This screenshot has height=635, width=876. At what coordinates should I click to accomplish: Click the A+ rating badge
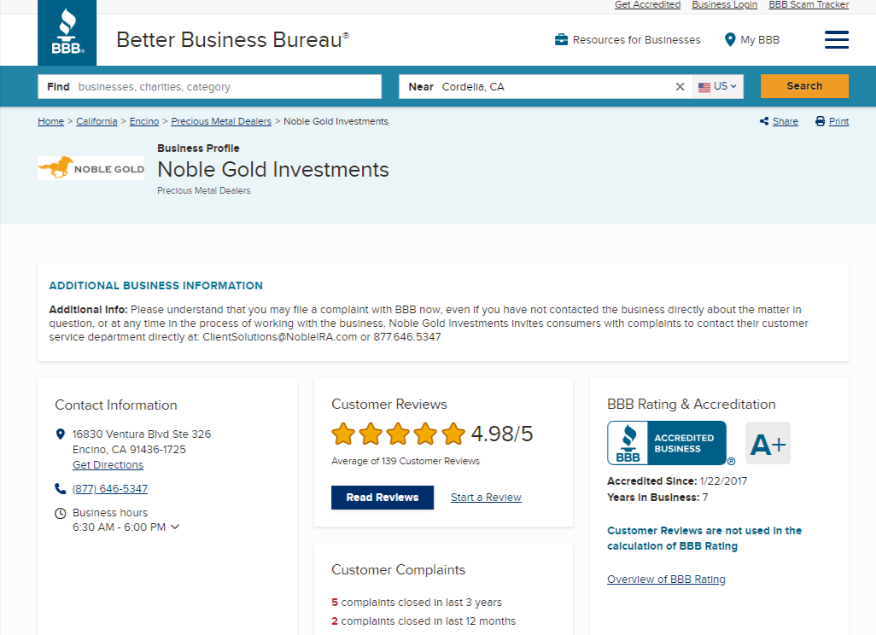(768, 444)
